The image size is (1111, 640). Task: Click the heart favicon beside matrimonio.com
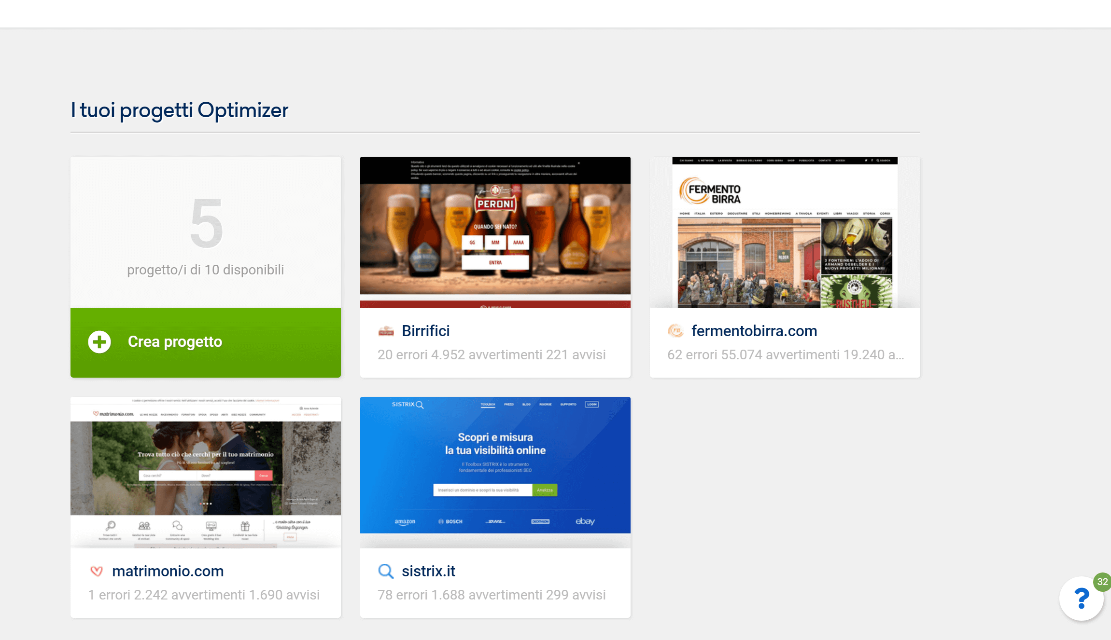[97, 571]
